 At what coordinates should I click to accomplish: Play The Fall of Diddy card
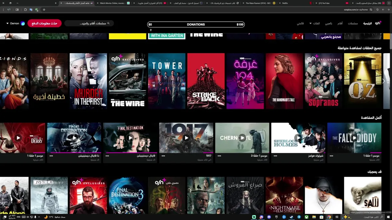[x=354, y=138]
